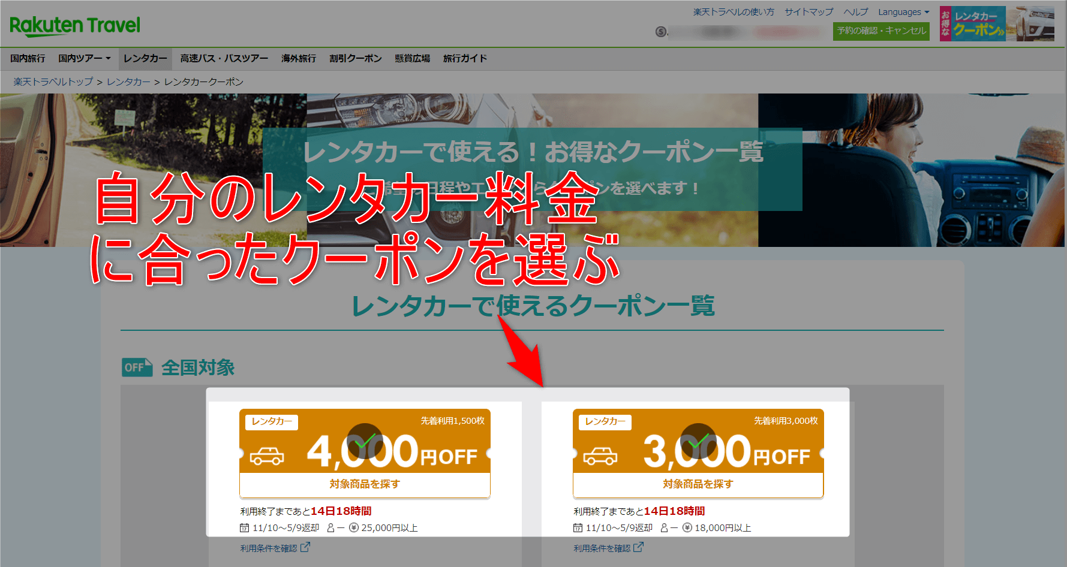Open 高速バス・バスツアー menu item
The width and height of the screenshot is (1067, 567).
(224, 58)
